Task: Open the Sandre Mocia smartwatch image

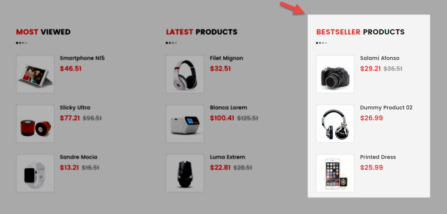Action: pyautogui.click(x=35, y=173)
